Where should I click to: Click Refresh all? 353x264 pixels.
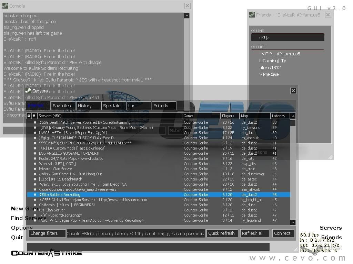coord(254,233)
